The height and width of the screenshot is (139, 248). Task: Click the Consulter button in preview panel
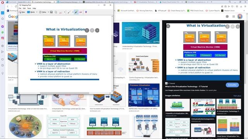[x=232, y=85]
